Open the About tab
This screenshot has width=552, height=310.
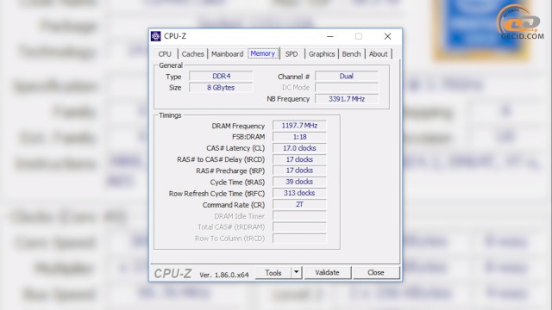[x=378, y=54]
